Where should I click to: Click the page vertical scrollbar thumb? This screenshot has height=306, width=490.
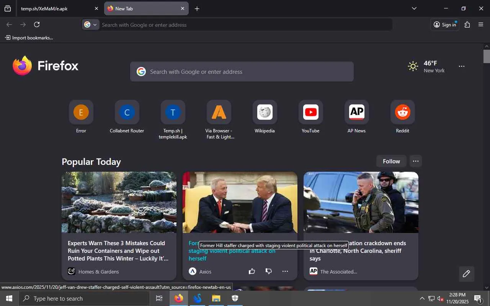pyautogui.click(x=487, y=56)
